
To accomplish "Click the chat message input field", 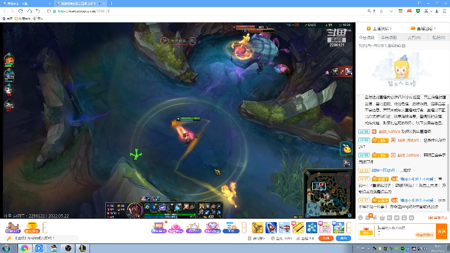I will (406, 231).
